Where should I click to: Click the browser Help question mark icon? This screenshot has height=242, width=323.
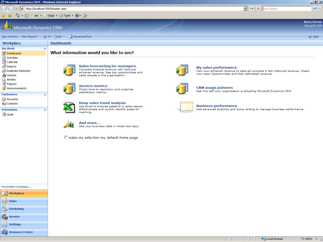77,16
